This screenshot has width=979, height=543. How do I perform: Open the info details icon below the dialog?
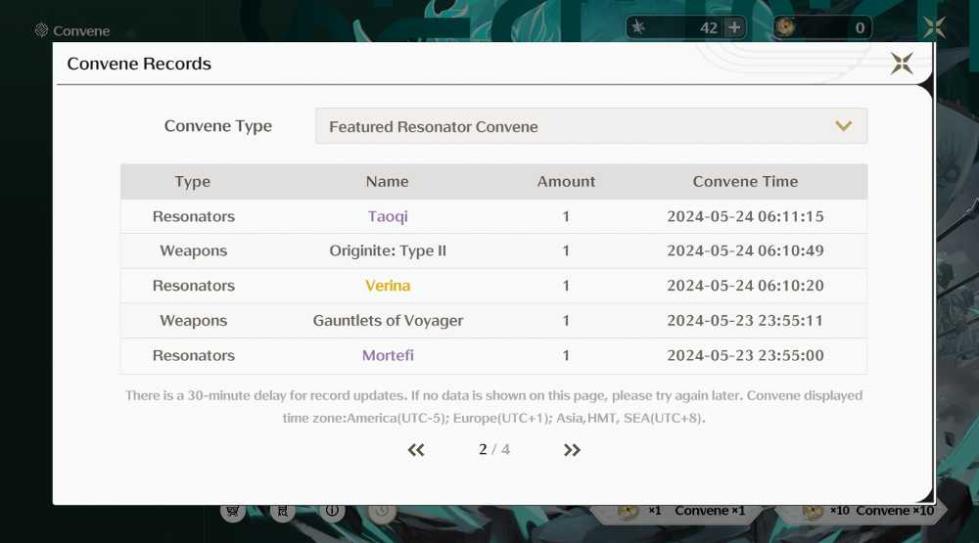tap(332, 511)
